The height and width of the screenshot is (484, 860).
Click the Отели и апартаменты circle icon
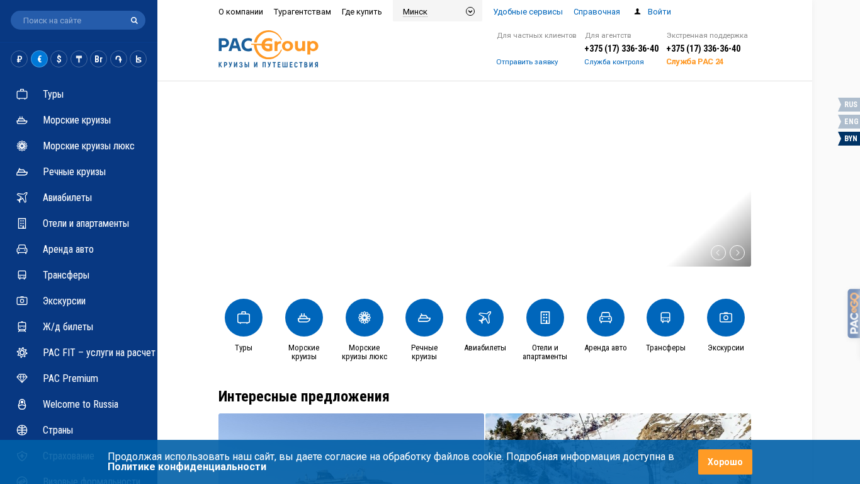coord(545,318)
